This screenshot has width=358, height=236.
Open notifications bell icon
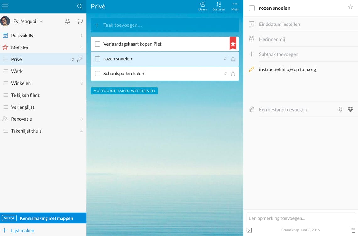click(68, 21)
